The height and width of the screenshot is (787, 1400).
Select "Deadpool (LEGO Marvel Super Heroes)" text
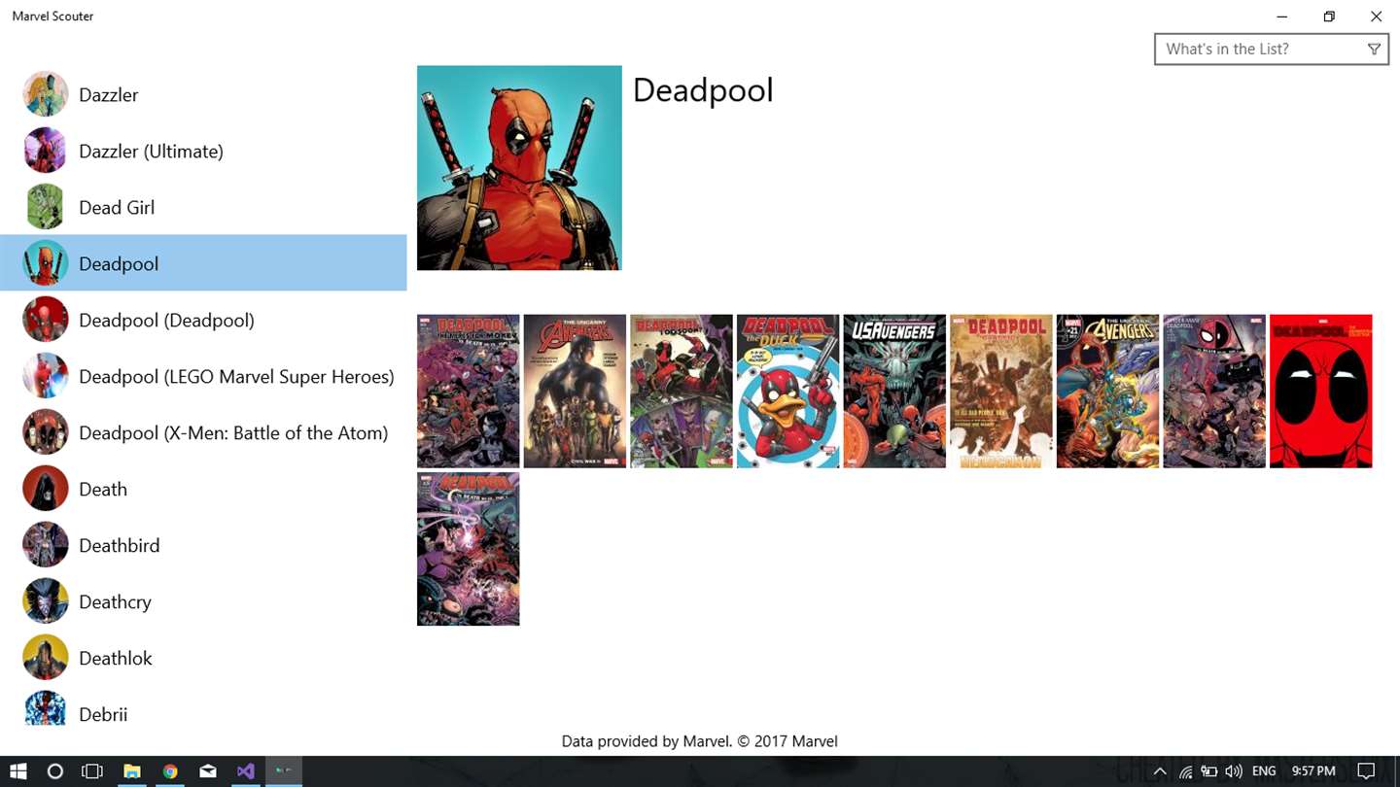click(x=236, y=377)
